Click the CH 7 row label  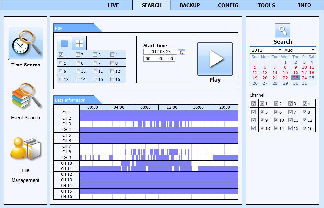pyautogui.click(x=67, y=146)
